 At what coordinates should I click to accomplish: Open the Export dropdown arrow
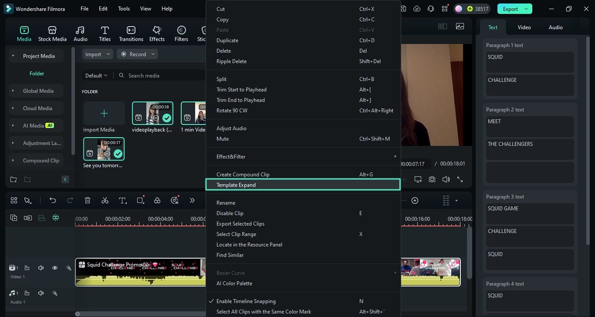coord(526,9)
